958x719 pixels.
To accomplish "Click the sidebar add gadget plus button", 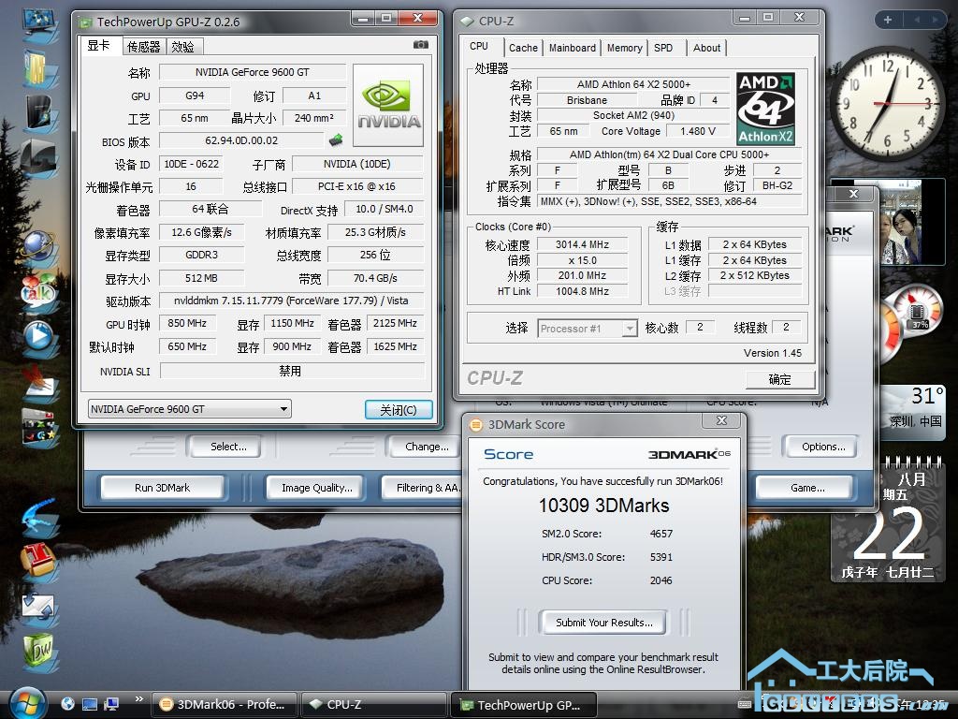I will tap(887, 20).
